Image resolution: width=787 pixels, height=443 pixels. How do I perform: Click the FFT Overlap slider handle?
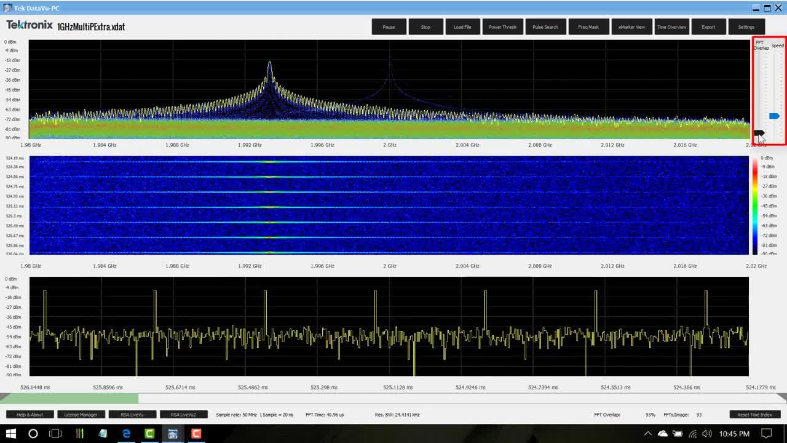761,132
